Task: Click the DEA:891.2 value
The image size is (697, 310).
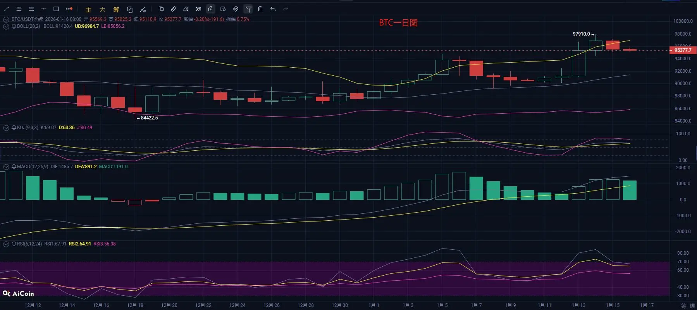Action: pyautogui.click(x=86, y=167)
